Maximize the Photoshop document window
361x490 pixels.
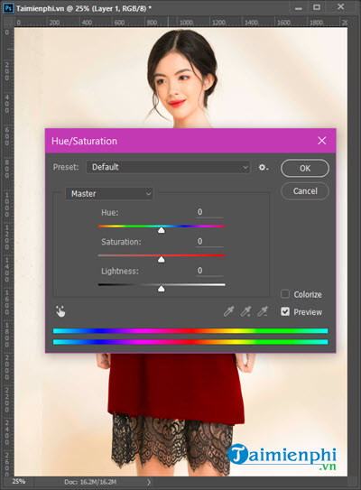click(317, 7)
